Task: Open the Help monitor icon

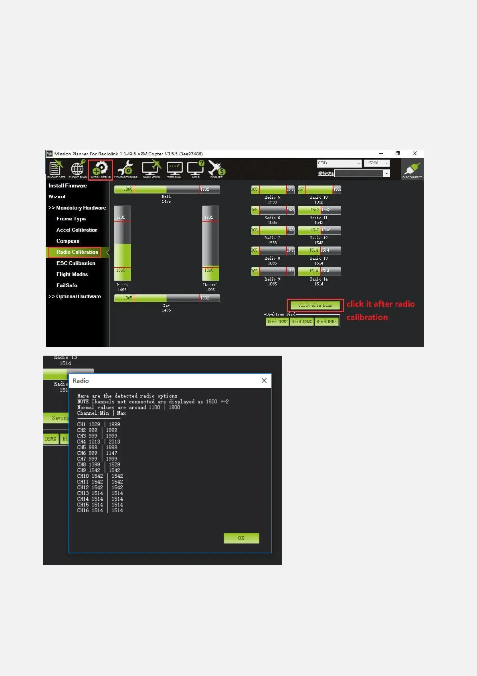Action: pyautogui.click(x=196, y=169)
